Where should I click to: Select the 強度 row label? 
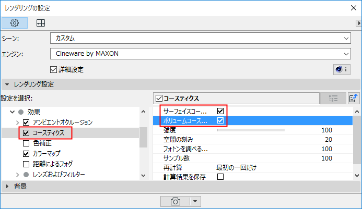[170, 130]
